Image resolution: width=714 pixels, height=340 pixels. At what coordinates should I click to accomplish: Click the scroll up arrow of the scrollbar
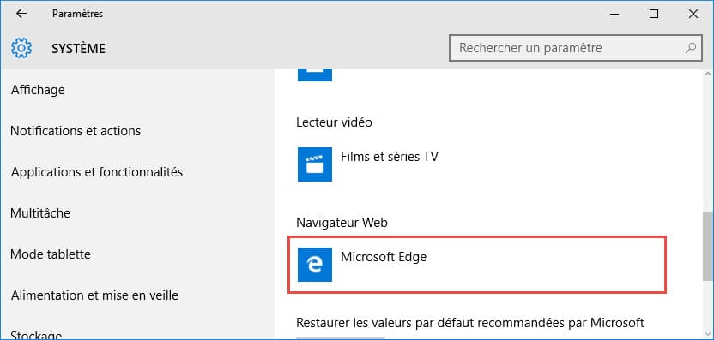[708, 75]
